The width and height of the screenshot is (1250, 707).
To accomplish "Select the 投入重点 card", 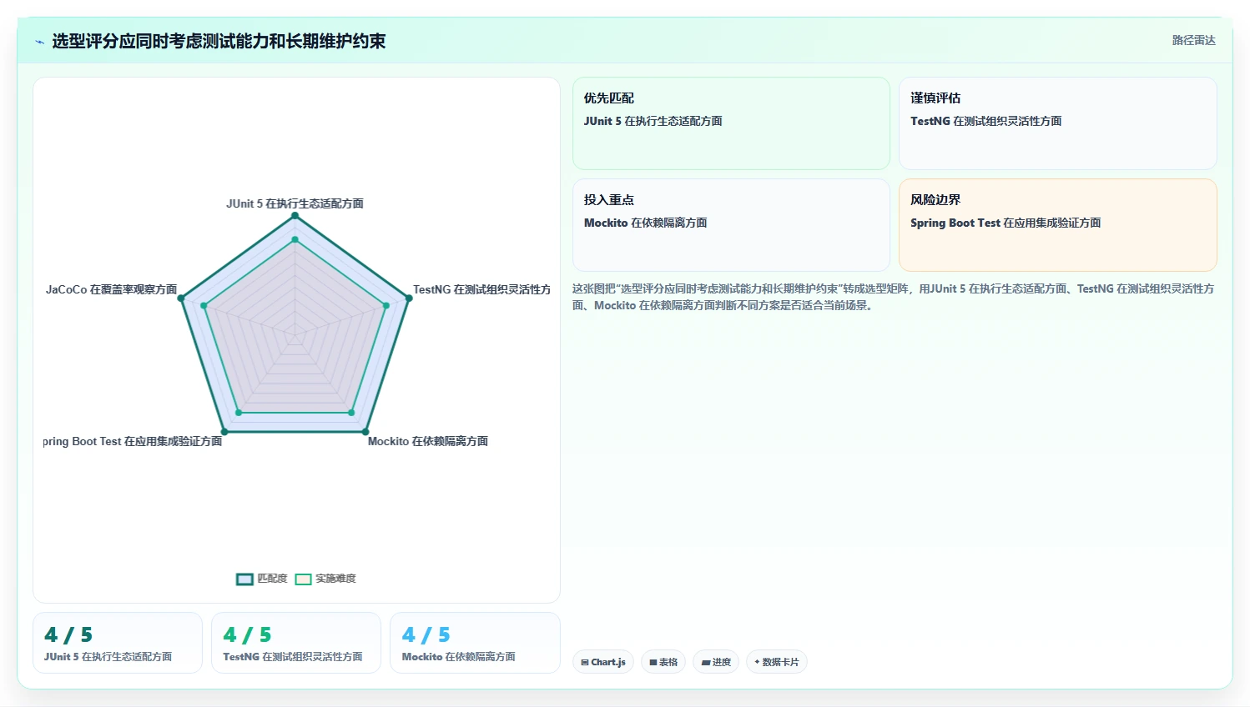I will (x=731, y=225).
